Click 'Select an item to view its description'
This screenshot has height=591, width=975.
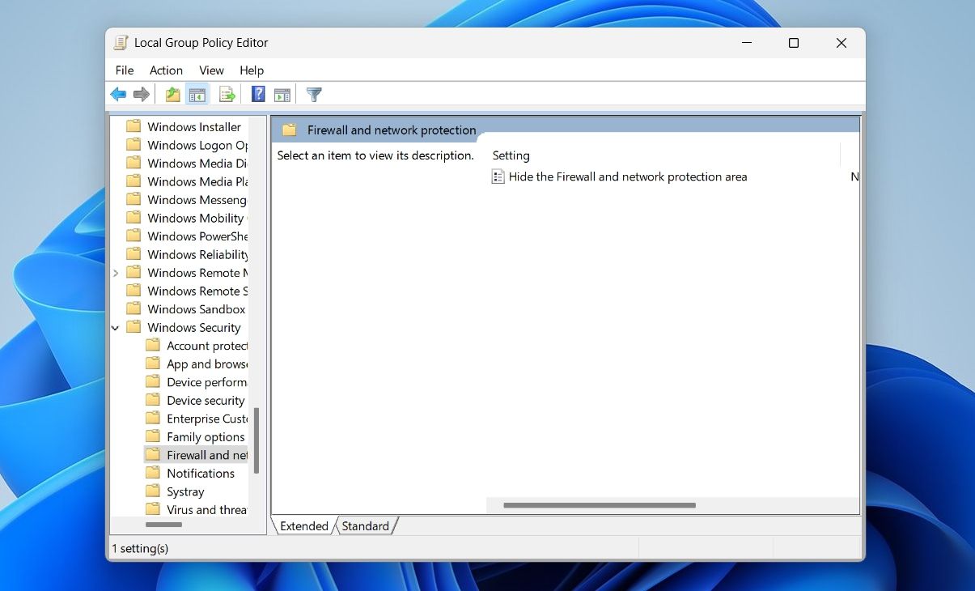375,155
